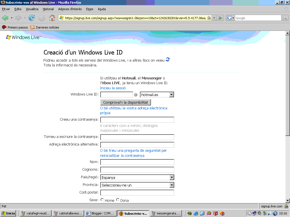Screen dimensions: 290x217
Task: Click the Codi postal field
Action: (x=137, y=192)
